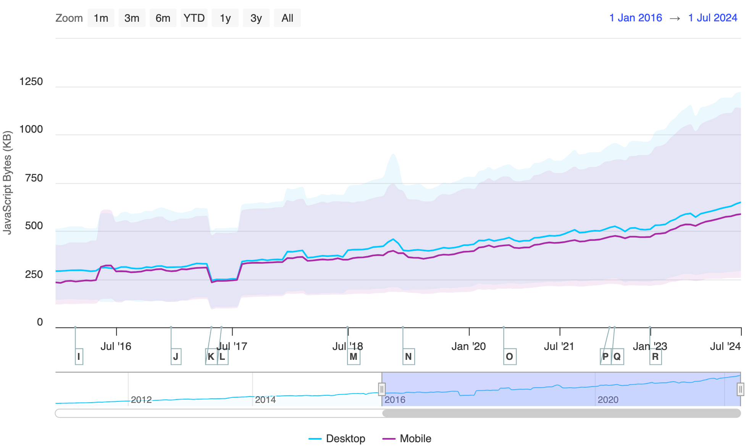Open the M annotation flag
This screenshot has height=446, width=746.
(x=354, y=357)
